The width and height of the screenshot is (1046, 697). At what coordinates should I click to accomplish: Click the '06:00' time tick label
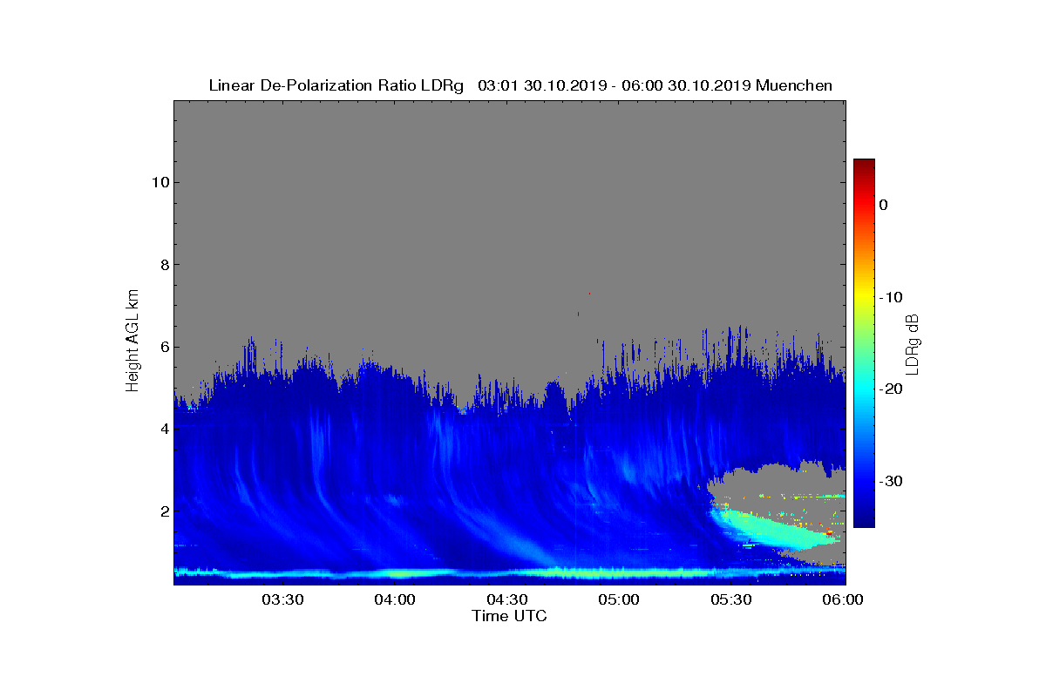(844, 599)
